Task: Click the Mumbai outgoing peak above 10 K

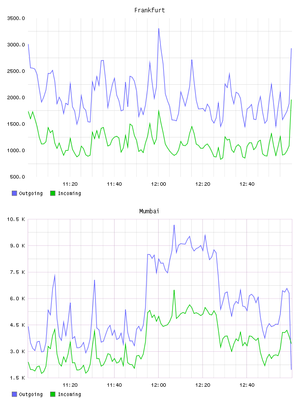Action: pos(174,225)
